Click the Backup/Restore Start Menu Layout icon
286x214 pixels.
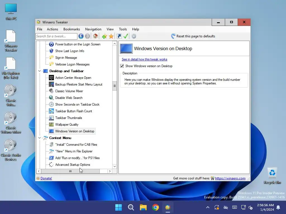pos(51,84)
